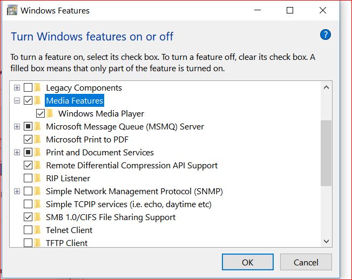Click the Windows Features title bar icon
The height and width of the screenshot is (280, 352).
12,10
